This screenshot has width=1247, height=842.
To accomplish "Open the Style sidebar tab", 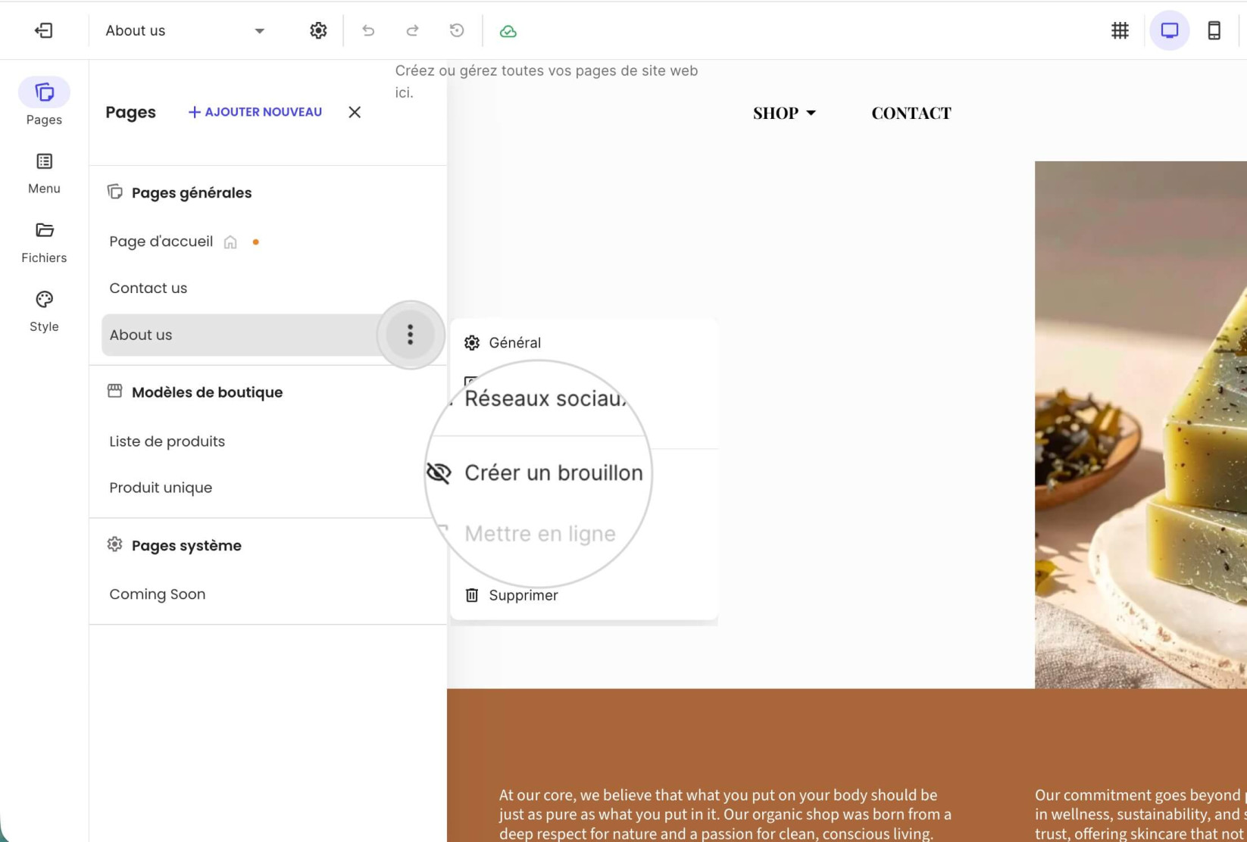I will point(44,311).
